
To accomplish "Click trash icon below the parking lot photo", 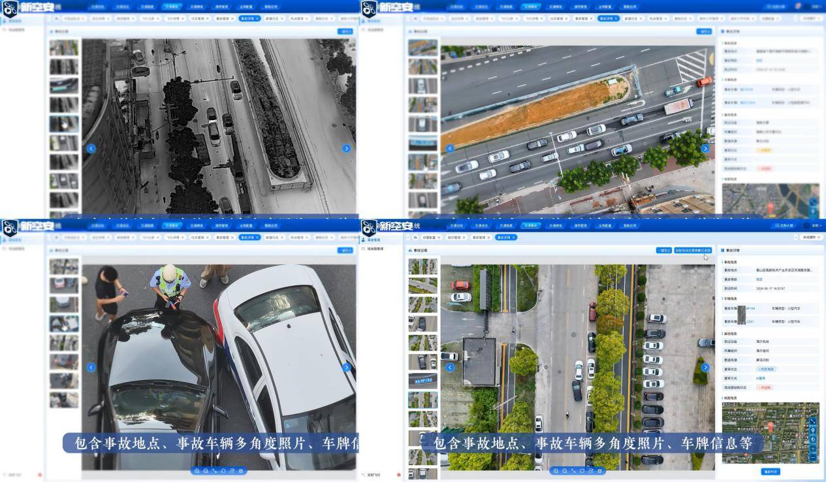I will coord(599,471).
